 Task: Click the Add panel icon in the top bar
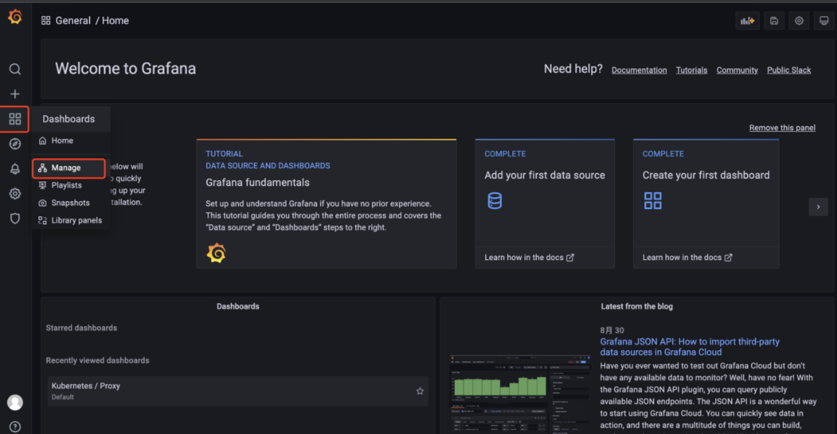748,21
